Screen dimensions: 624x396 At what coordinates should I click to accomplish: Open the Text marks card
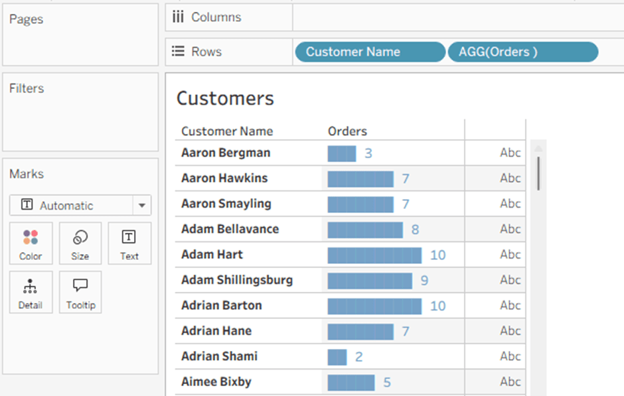[x=129, y=243]
